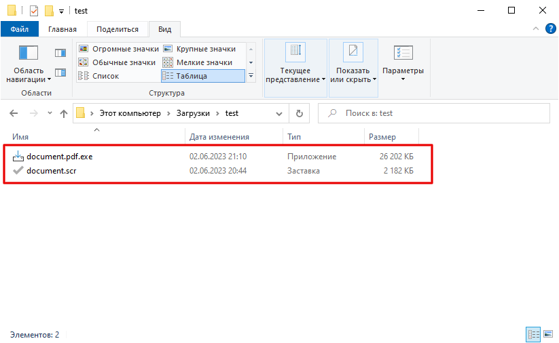The image size is (559, 343).
Task: Click the address bar folder icon
Action: point(81,113)
